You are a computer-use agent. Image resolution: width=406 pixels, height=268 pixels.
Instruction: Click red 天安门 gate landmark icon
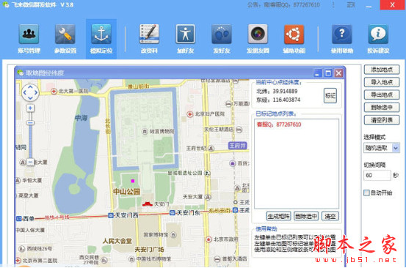pyautogui.click(x=147, y=204)
